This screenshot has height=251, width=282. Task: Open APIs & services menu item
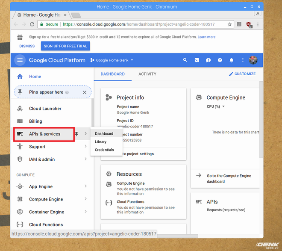click(44, 134)
